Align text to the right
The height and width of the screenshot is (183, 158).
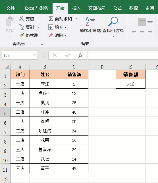pyautogui.click(x=150, y=33)
